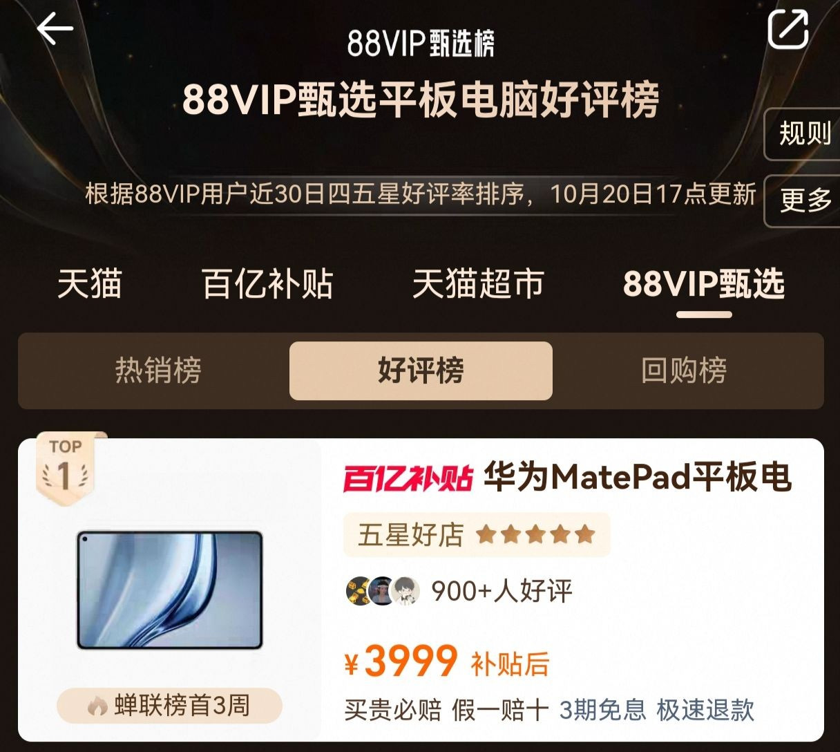Image resolution: width=840 pixels, height=752 pixels.
Task: Tap the 百亿补贴 red logo badge
Action: [x=408, y=478]
